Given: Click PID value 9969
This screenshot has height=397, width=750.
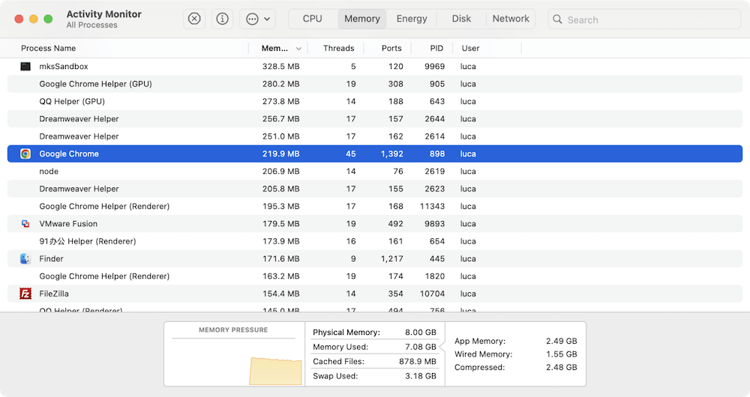Looking at the screenshot, I should [x=435, y=67].
